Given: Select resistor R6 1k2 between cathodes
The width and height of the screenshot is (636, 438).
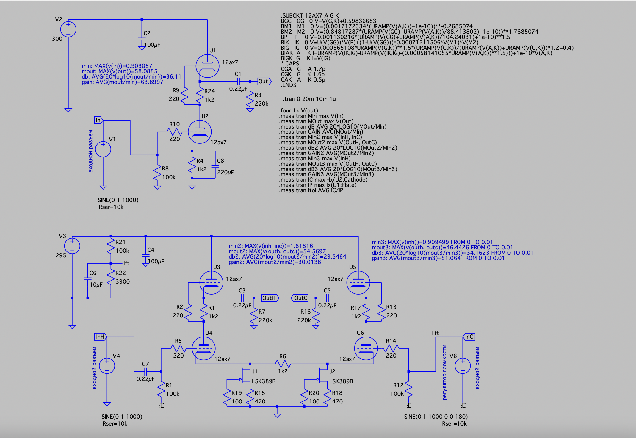Looking at the screenshot, I should [x=283, y=364].
